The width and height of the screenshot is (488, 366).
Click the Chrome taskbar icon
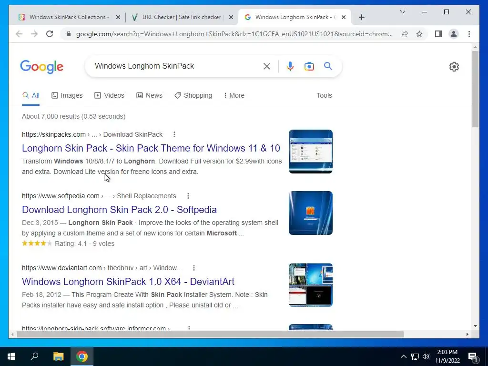coord(82,356)
